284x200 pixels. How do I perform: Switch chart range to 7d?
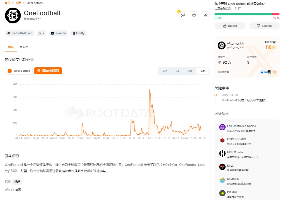[177, 71]
